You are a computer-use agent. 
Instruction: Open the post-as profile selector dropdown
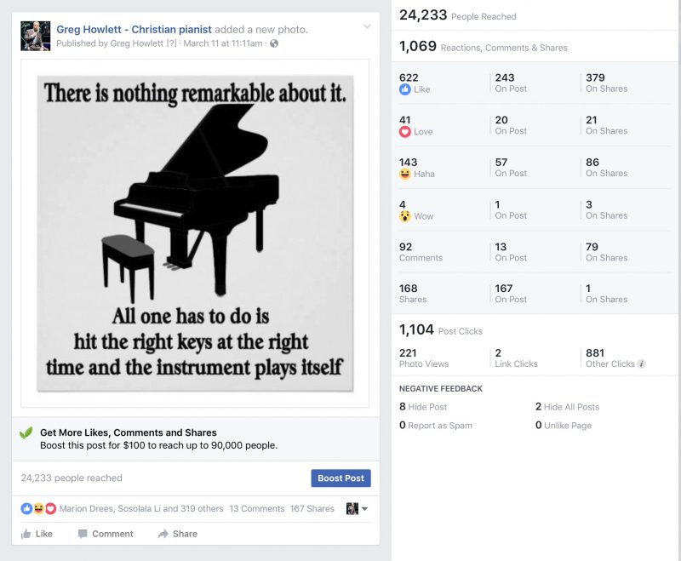click(357, 508)
